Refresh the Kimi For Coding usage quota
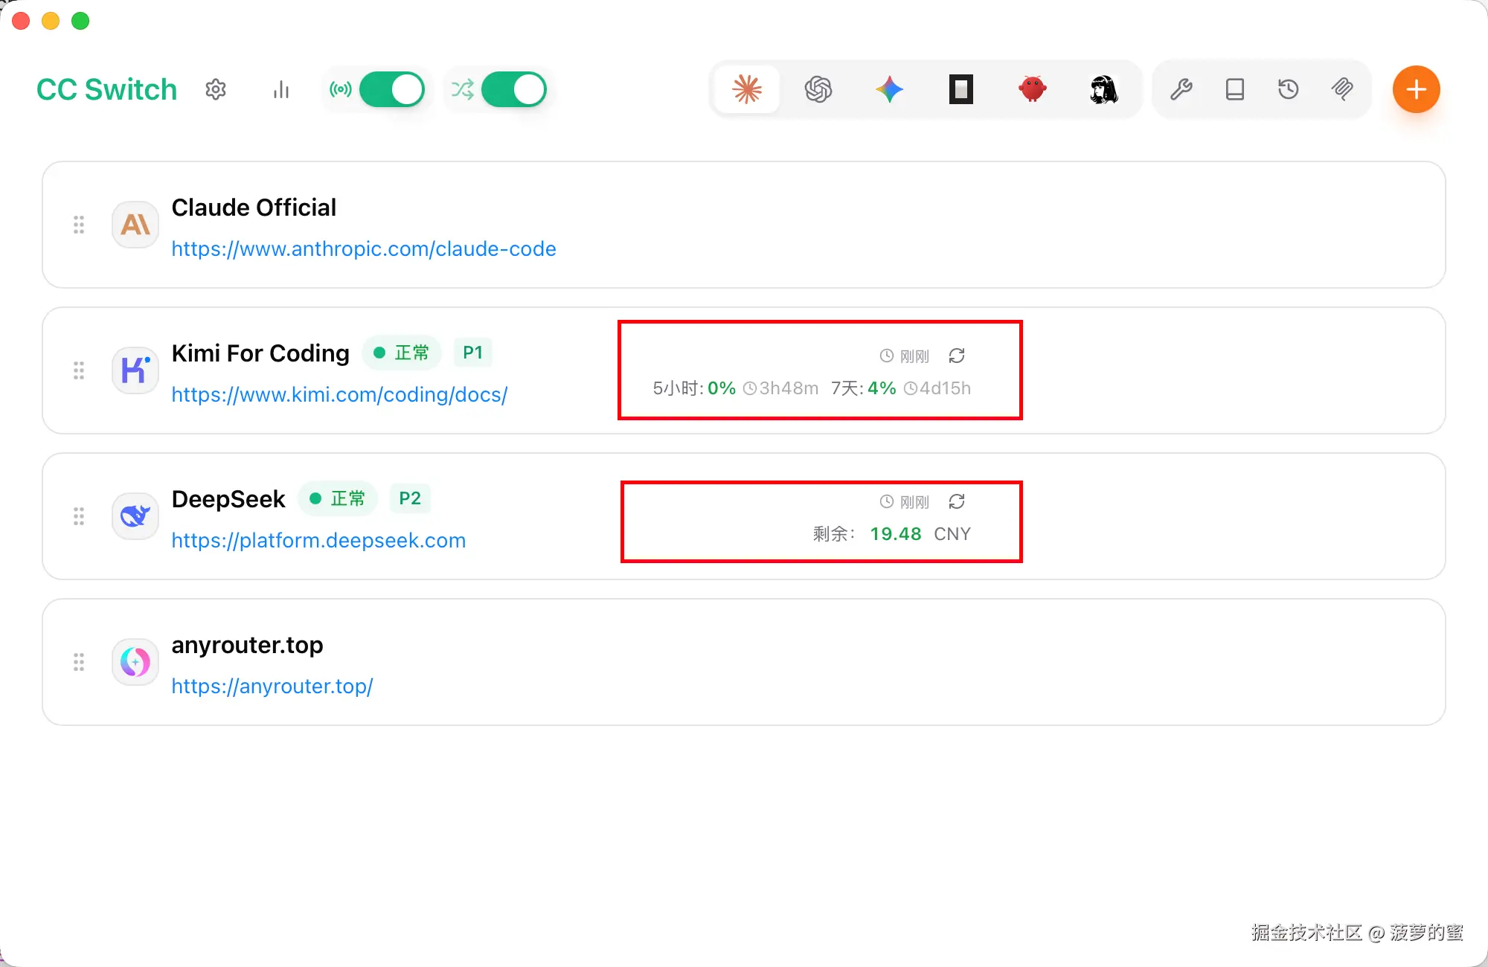 [957, 356]
